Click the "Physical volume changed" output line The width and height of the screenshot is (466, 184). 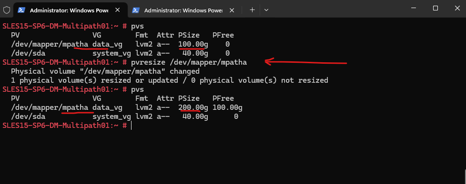coord(105,71)
